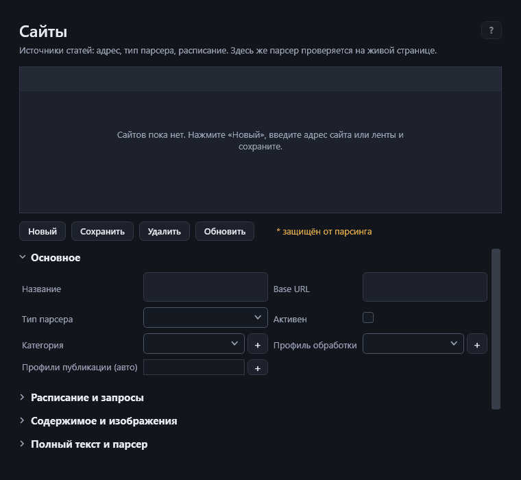Click the Обновить button

pyautogui.click(x=225, y=231)
